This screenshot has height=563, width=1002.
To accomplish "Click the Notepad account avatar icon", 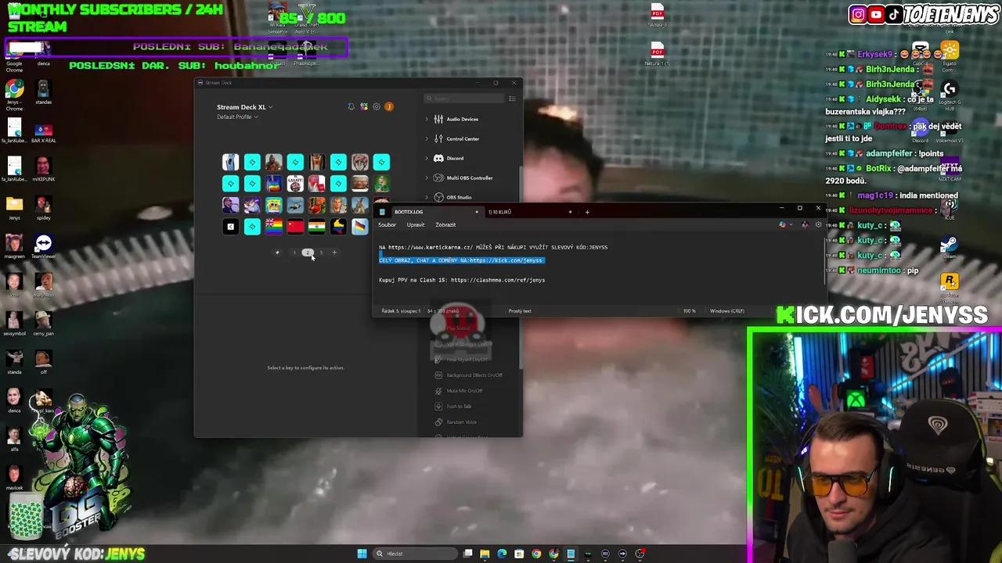I will [x=805, y=224].
